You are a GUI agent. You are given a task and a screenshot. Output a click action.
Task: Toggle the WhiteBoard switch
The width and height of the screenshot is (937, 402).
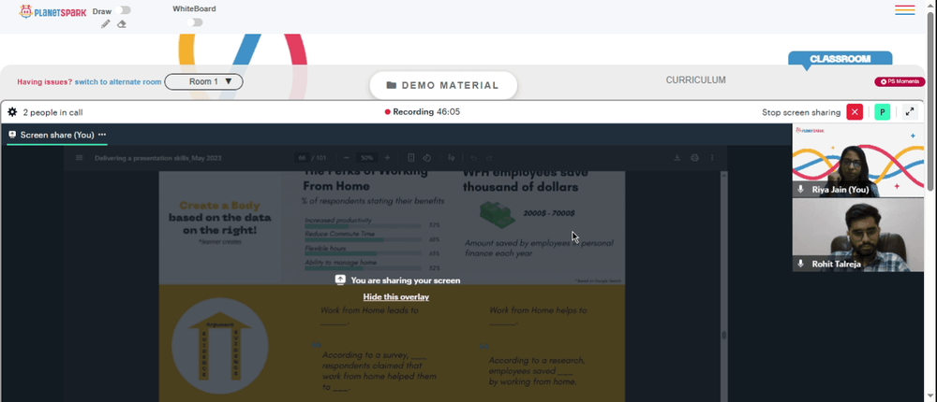click(x=194, y=22)
